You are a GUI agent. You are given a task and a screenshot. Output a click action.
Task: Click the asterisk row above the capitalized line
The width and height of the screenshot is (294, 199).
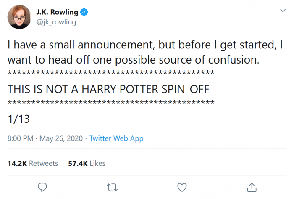point(111,74)
